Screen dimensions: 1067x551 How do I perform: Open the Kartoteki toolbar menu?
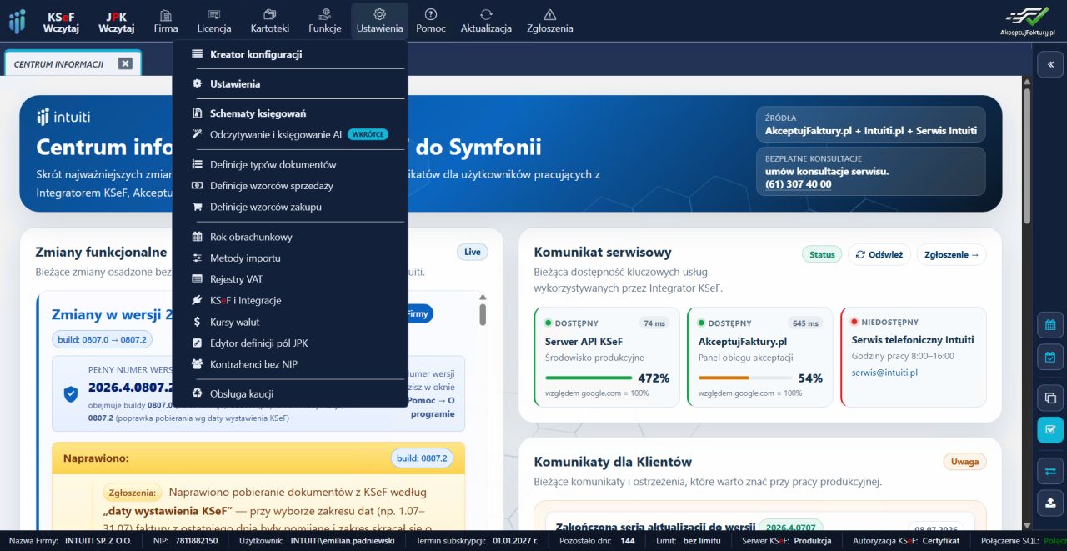coord(269,22)
